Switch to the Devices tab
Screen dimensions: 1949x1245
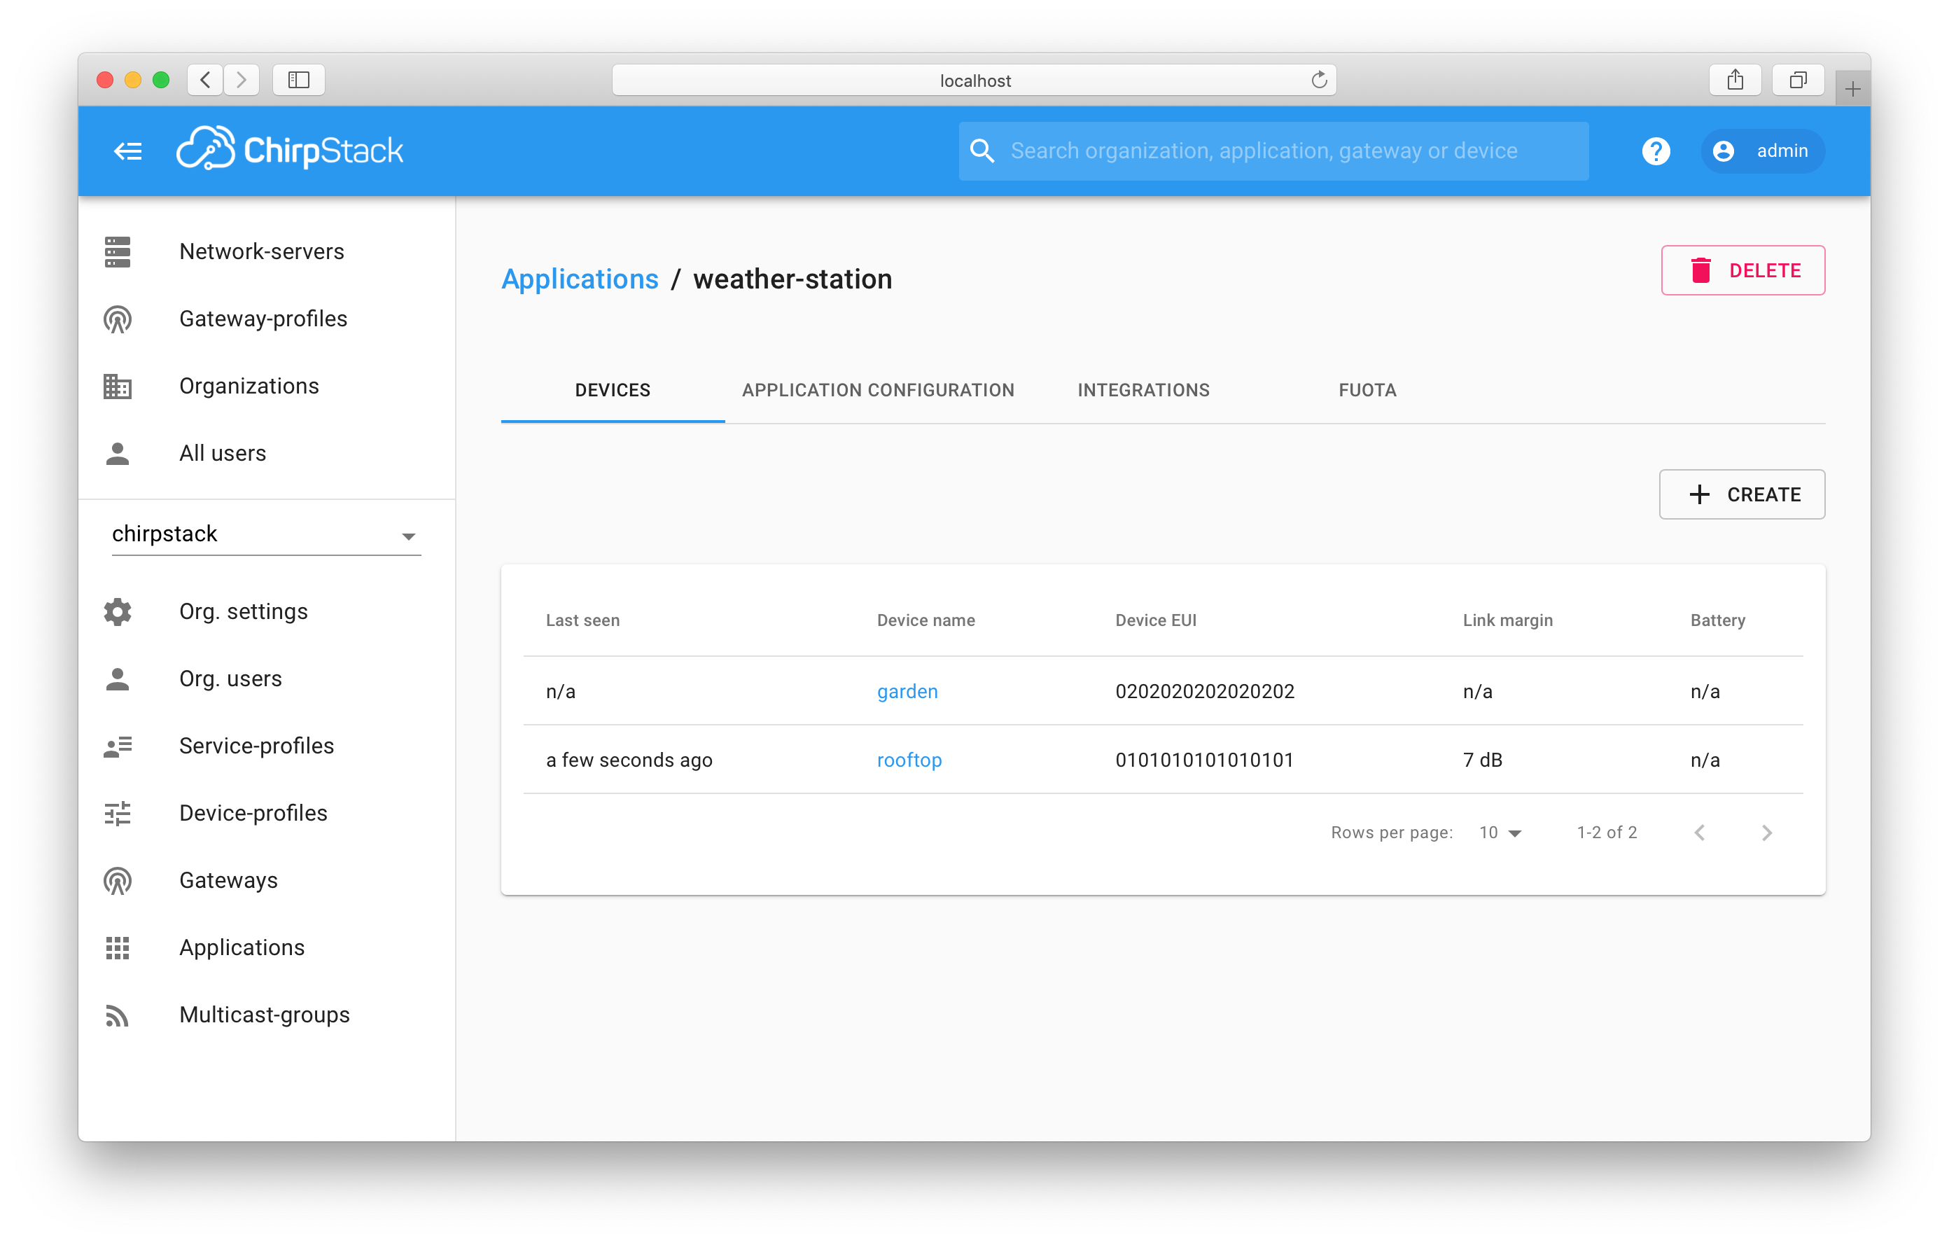tap(613, 390)
